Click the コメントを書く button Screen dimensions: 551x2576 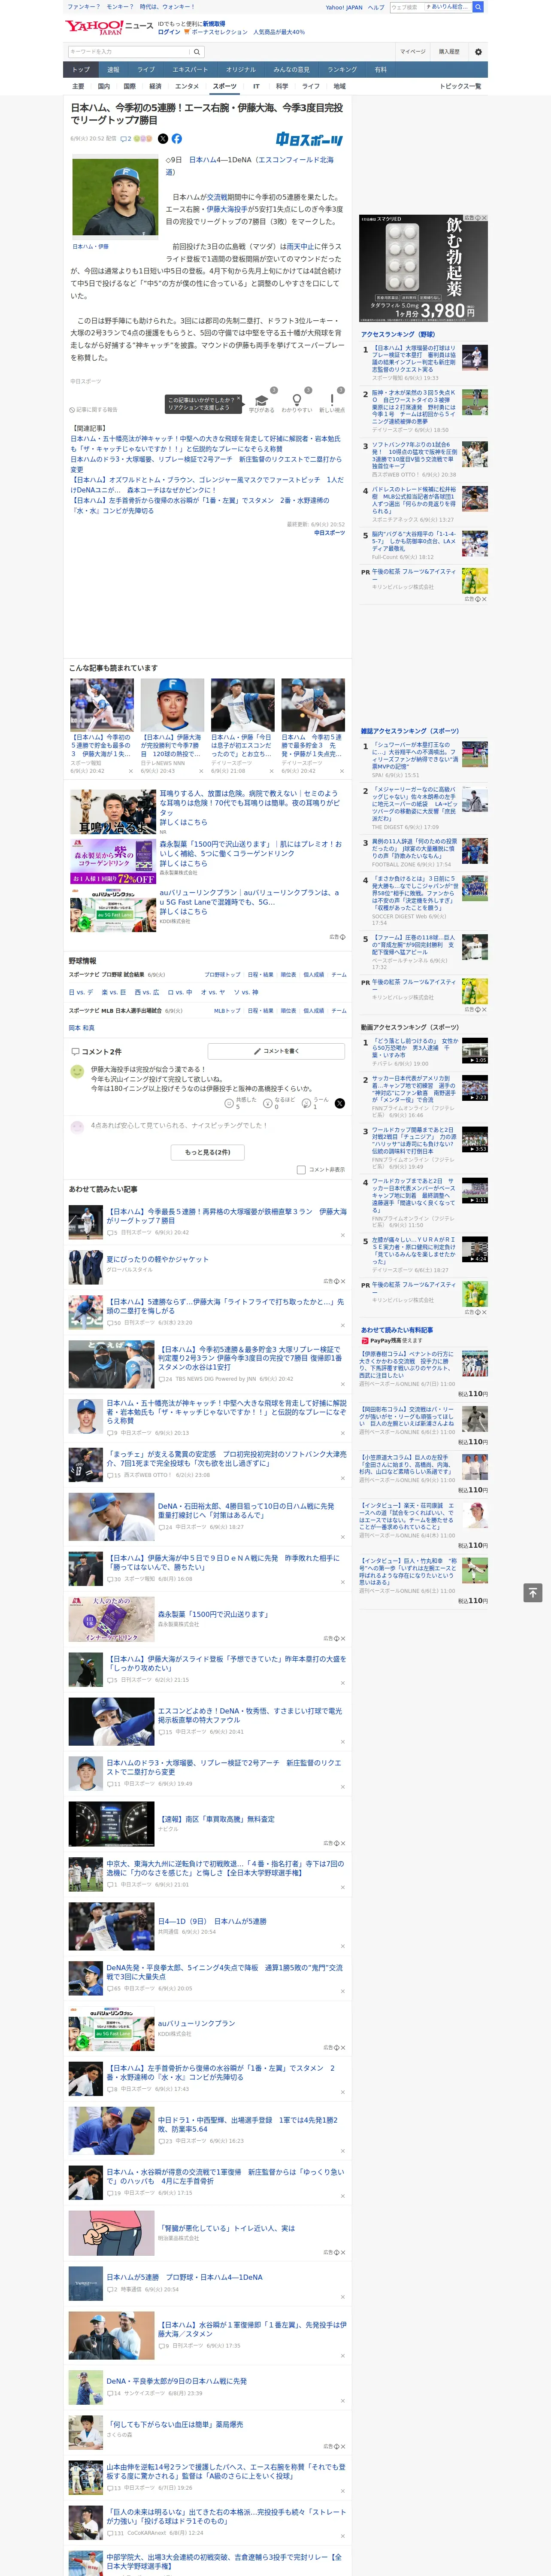276,1051
